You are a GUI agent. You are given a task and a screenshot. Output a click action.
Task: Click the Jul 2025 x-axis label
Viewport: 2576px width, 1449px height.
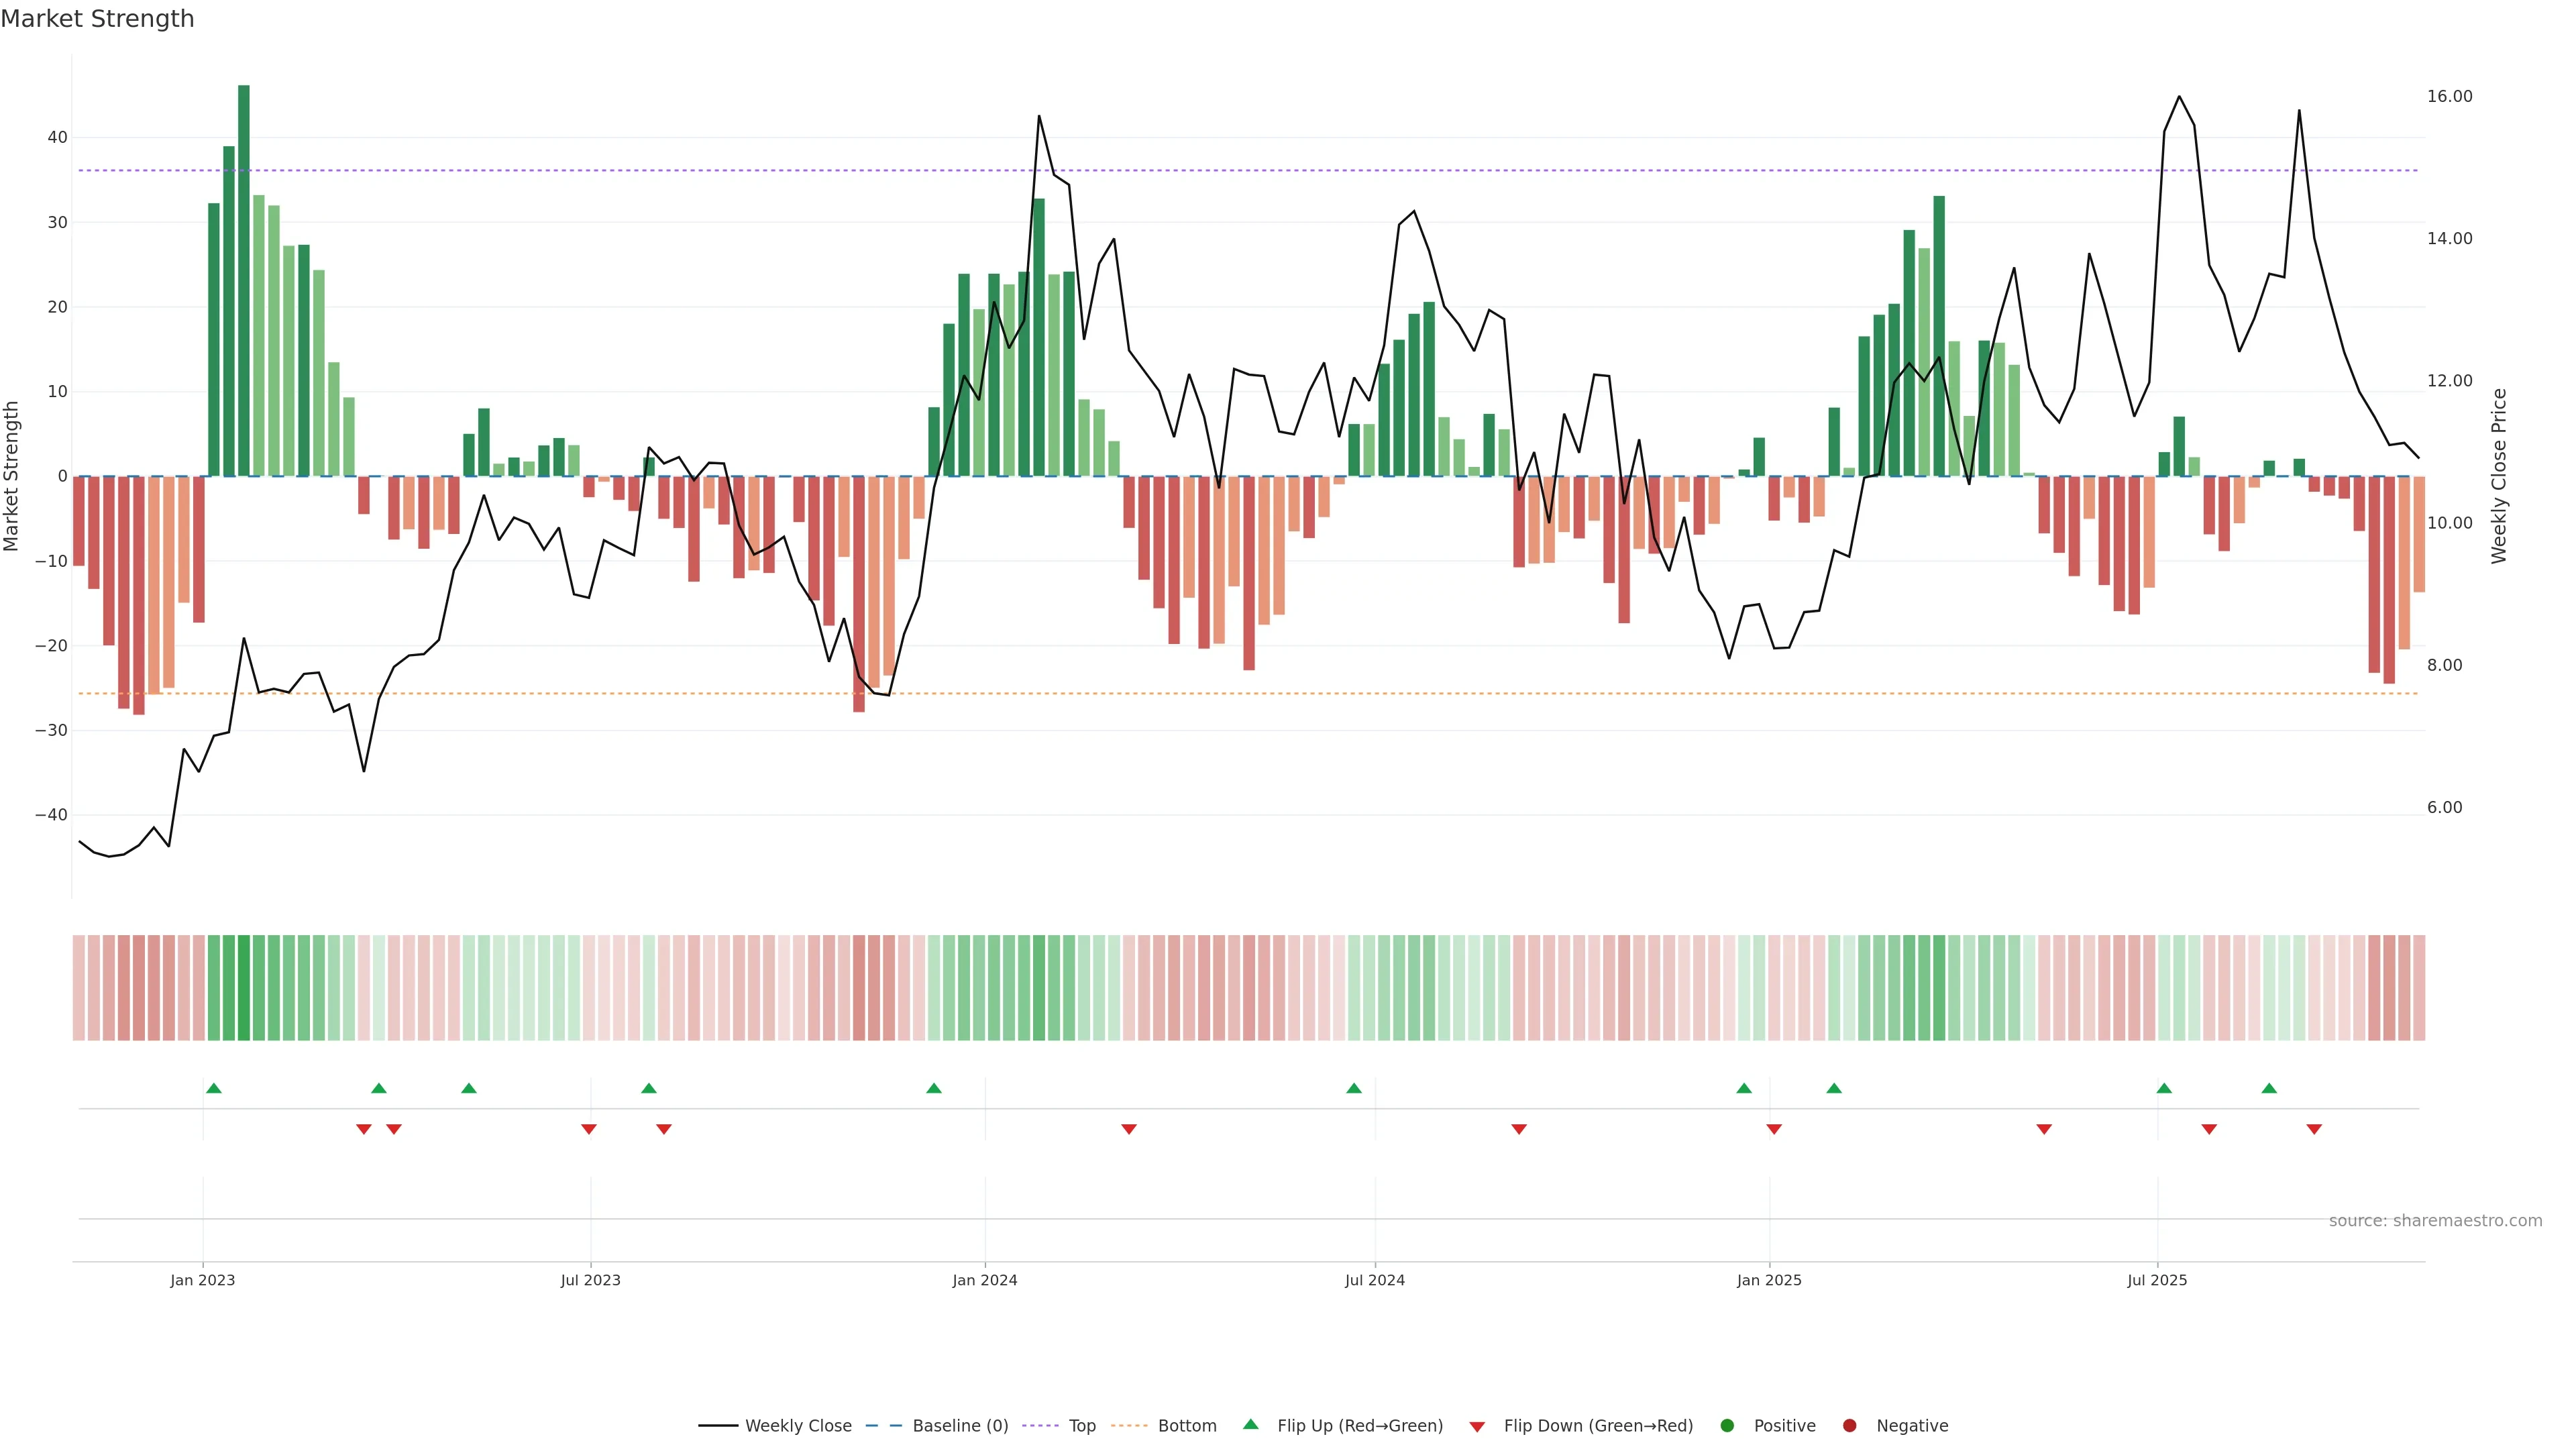pyautogui.click(x=2157, y=1280)
